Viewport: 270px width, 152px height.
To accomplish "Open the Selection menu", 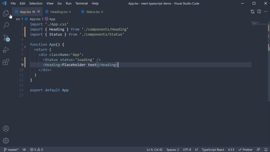I will tap(35, 3).
